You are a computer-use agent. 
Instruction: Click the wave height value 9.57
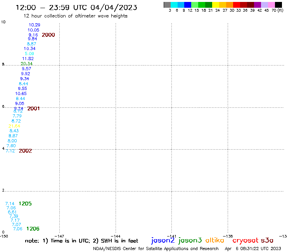coord(26,69)
